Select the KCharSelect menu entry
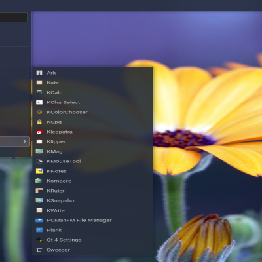This screenshot has height=262, width=262. pos(92,102)
